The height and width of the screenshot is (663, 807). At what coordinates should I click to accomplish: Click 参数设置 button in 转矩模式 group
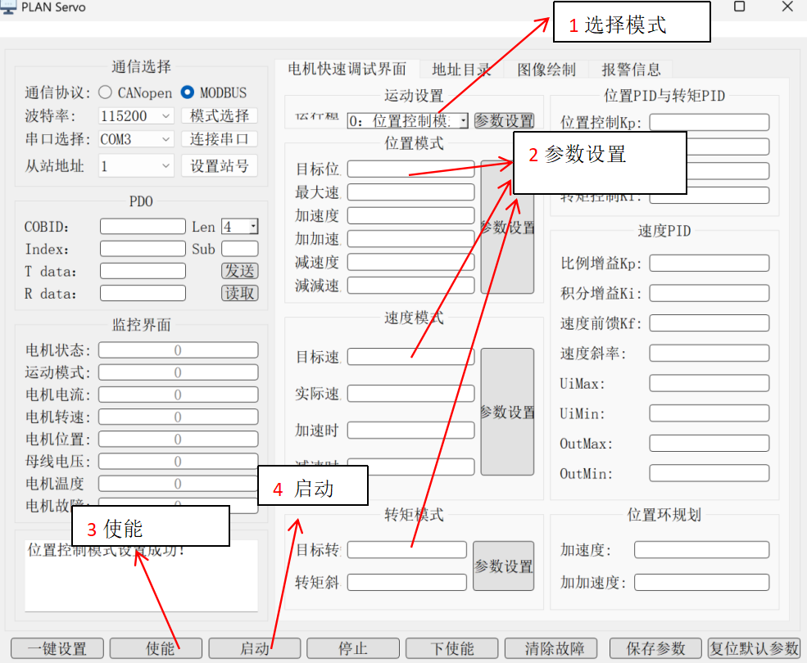[x=503, y=566]
